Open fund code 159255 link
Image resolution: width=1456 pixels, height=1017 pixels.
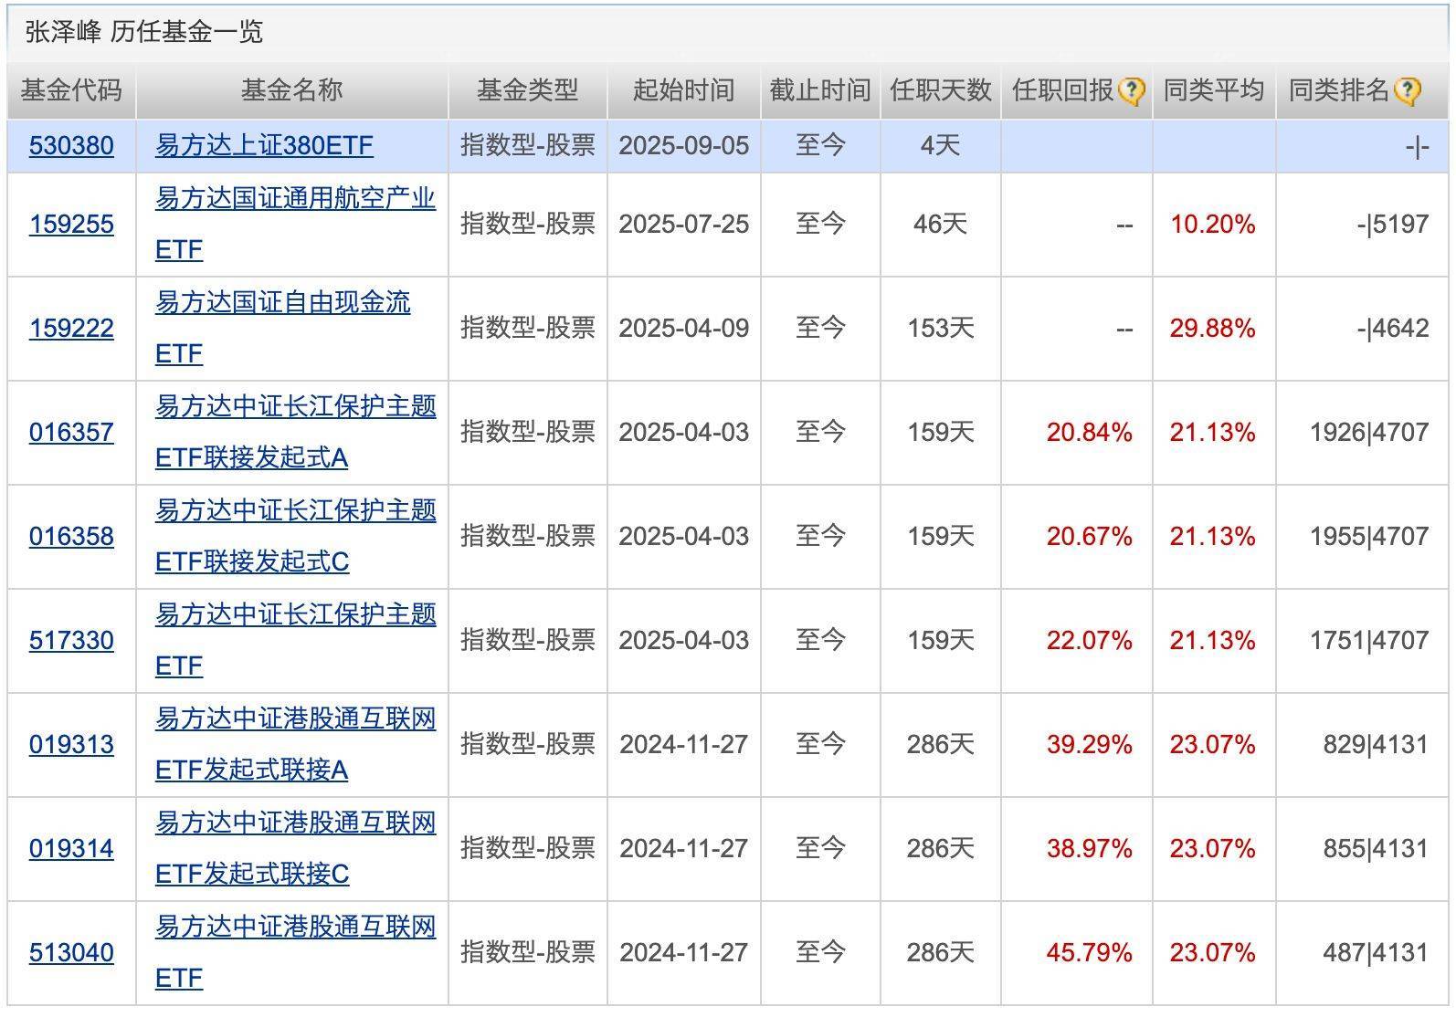click(71, 224)
